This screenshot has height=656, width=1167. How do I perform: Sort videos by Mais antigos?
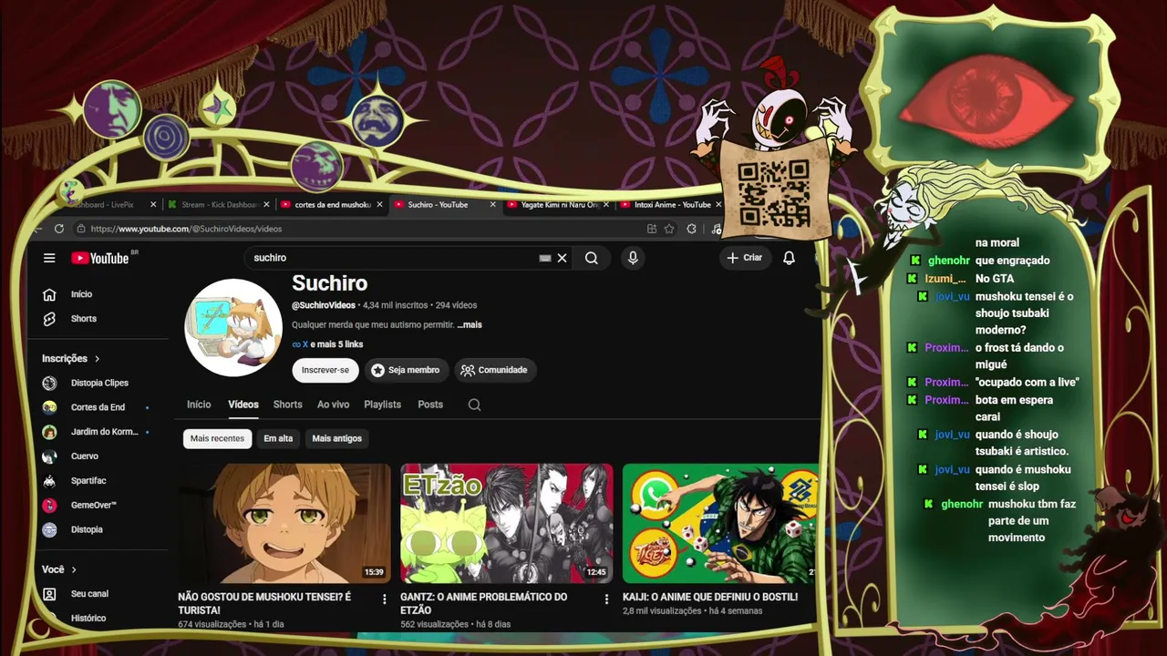coord(337,438)
